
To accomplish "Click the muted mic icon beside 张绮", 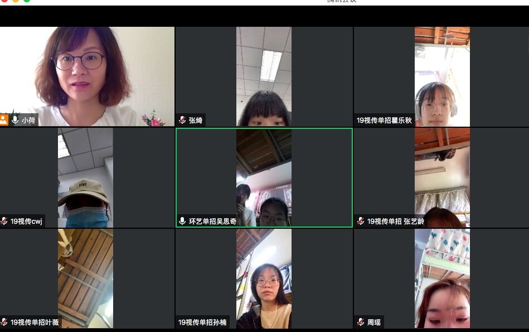I will [182, 120].
